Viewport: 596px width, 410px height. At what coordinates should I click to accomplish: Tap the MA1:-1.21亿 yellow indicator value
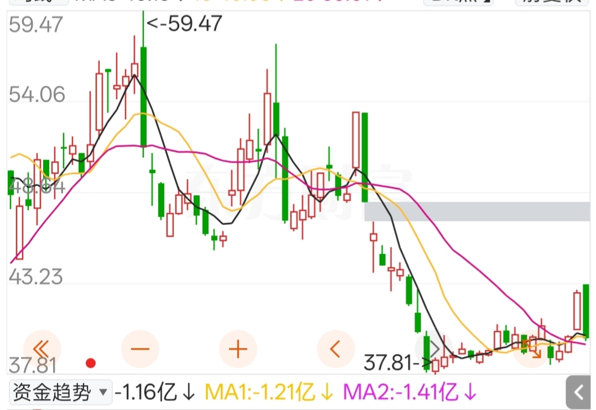[x=269, y=392]
